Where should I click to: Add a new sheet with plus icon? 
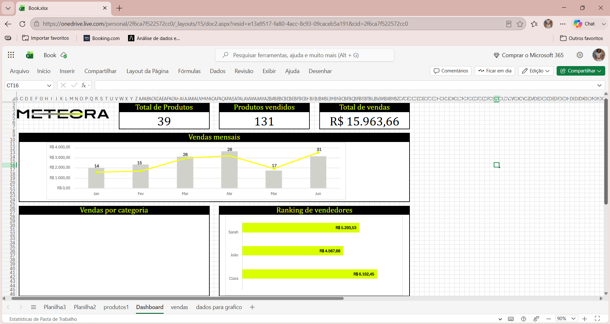pos(252,307)
